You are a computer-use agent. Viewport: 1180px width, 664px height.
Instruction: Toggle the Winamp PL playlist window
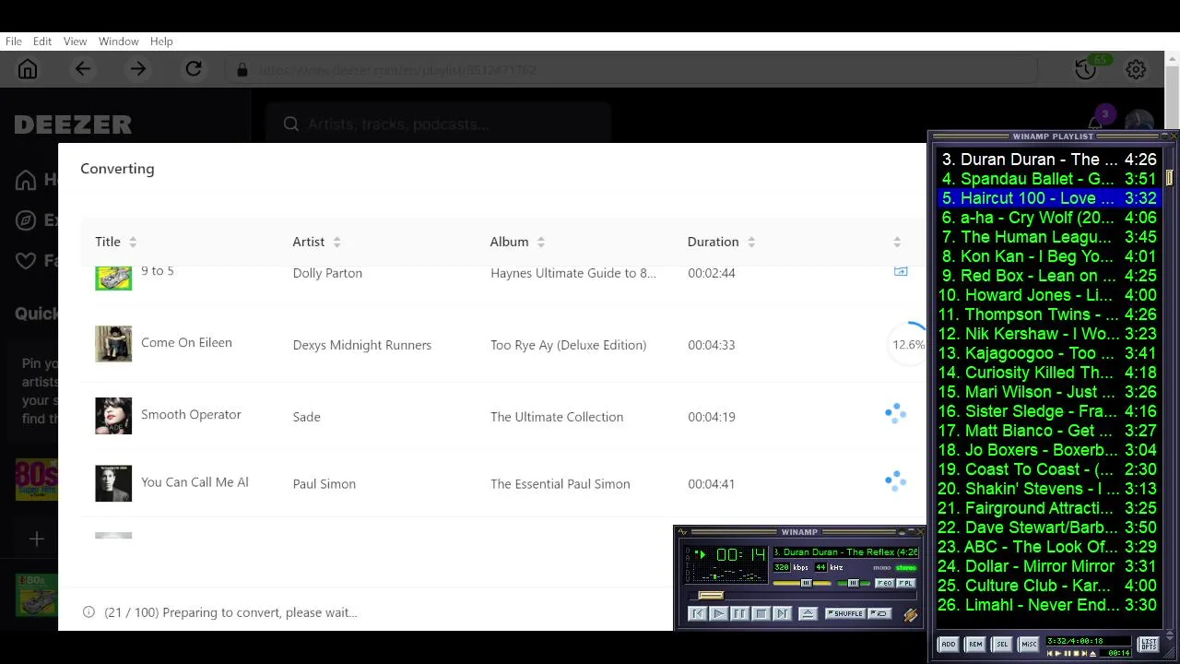(906, 583)
